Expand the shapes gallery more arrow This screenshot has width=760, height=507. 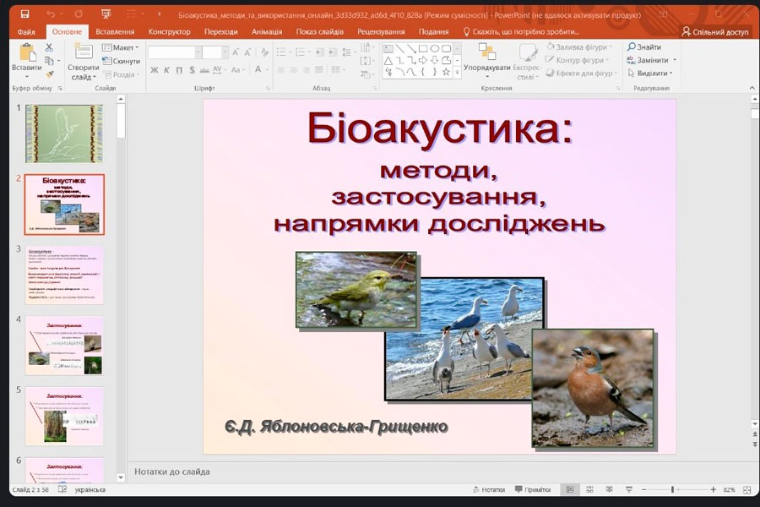click(457, 73)
